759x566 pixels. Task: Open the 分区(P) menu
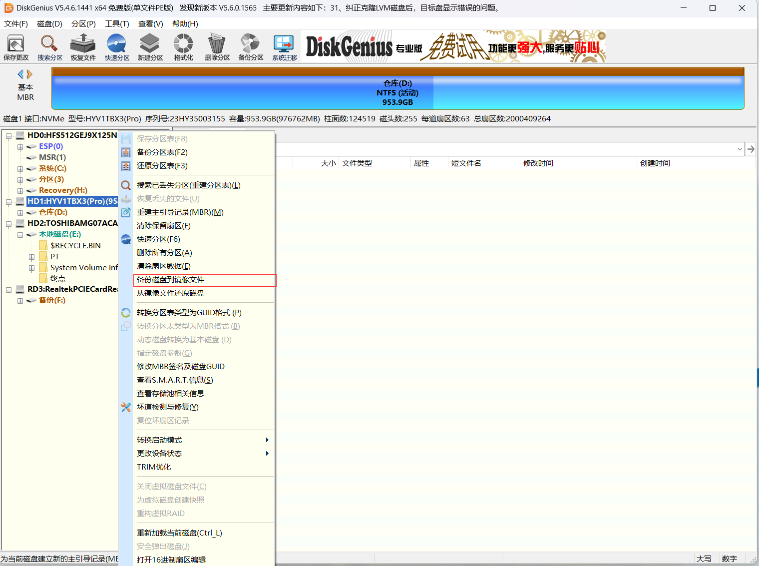pyautogui.click(x=83, y=24)
